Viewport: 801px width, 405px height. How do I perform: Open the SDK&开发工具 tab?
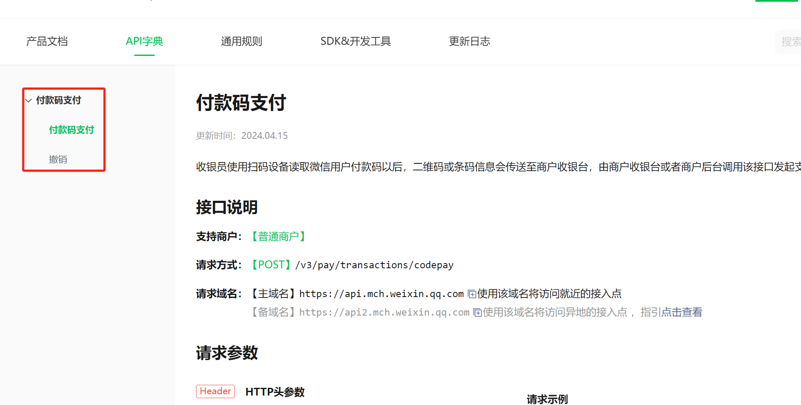point(356,41)
